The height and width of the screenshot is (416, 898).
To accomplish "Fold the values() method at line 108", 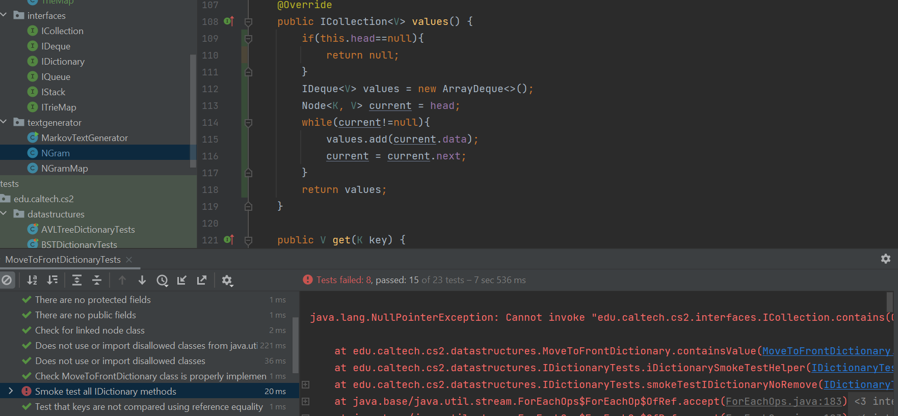I will 248,22.
